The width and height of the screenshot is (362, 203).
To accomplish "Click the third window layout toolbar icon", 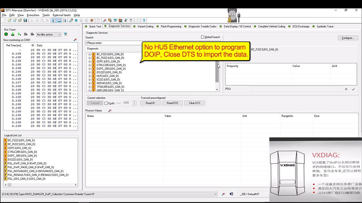I will click(x=64, y=21).
